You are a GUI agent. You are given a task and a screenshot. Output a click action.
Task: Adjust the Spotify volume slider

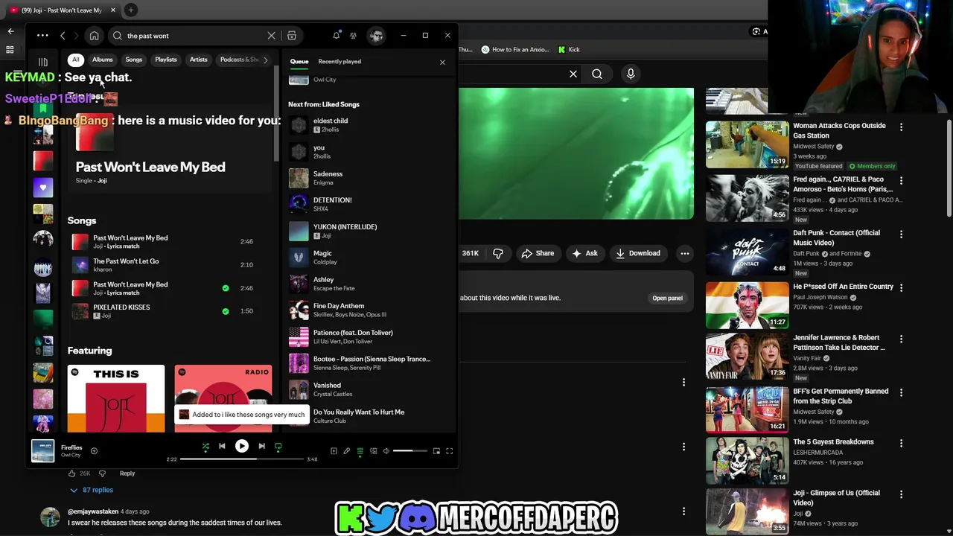click(x=410, y=451)
